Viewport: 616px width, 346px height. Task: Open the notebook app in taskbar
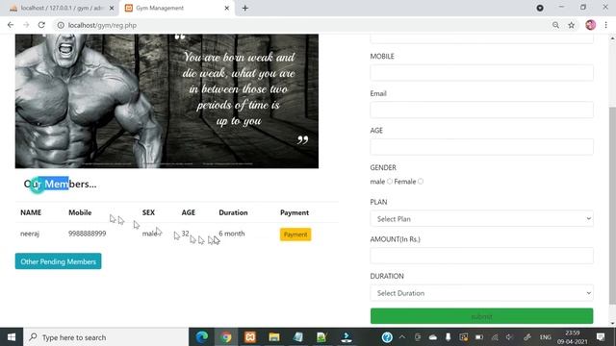pos(298,337)
